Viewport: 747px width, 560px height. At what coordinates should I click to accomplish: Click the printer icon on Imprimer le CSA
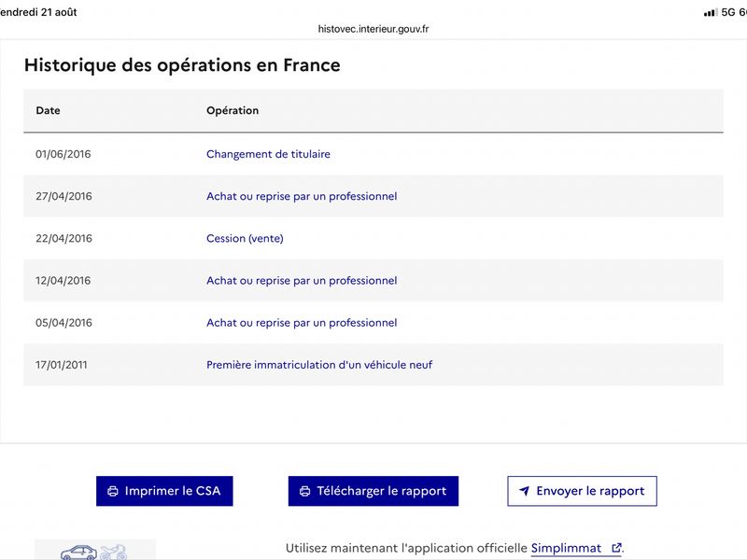pos(113,491)
